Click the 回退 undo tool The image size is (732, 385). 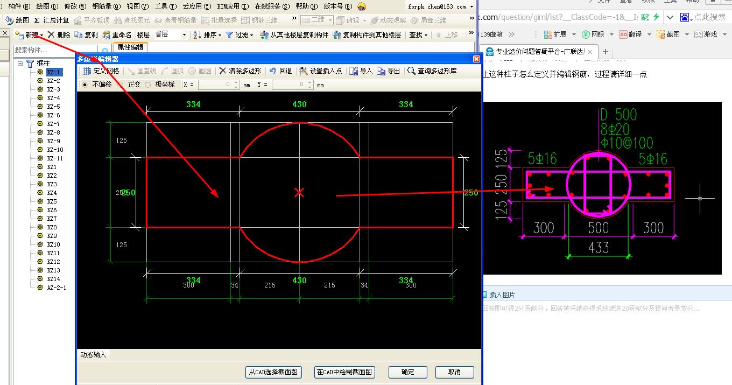(x=280, y=71)
